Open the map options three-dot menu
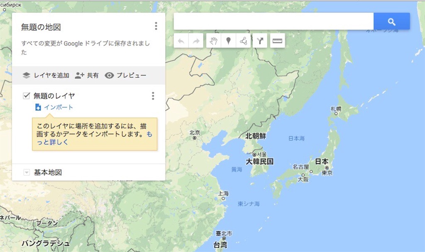 (x=156, y=26)
